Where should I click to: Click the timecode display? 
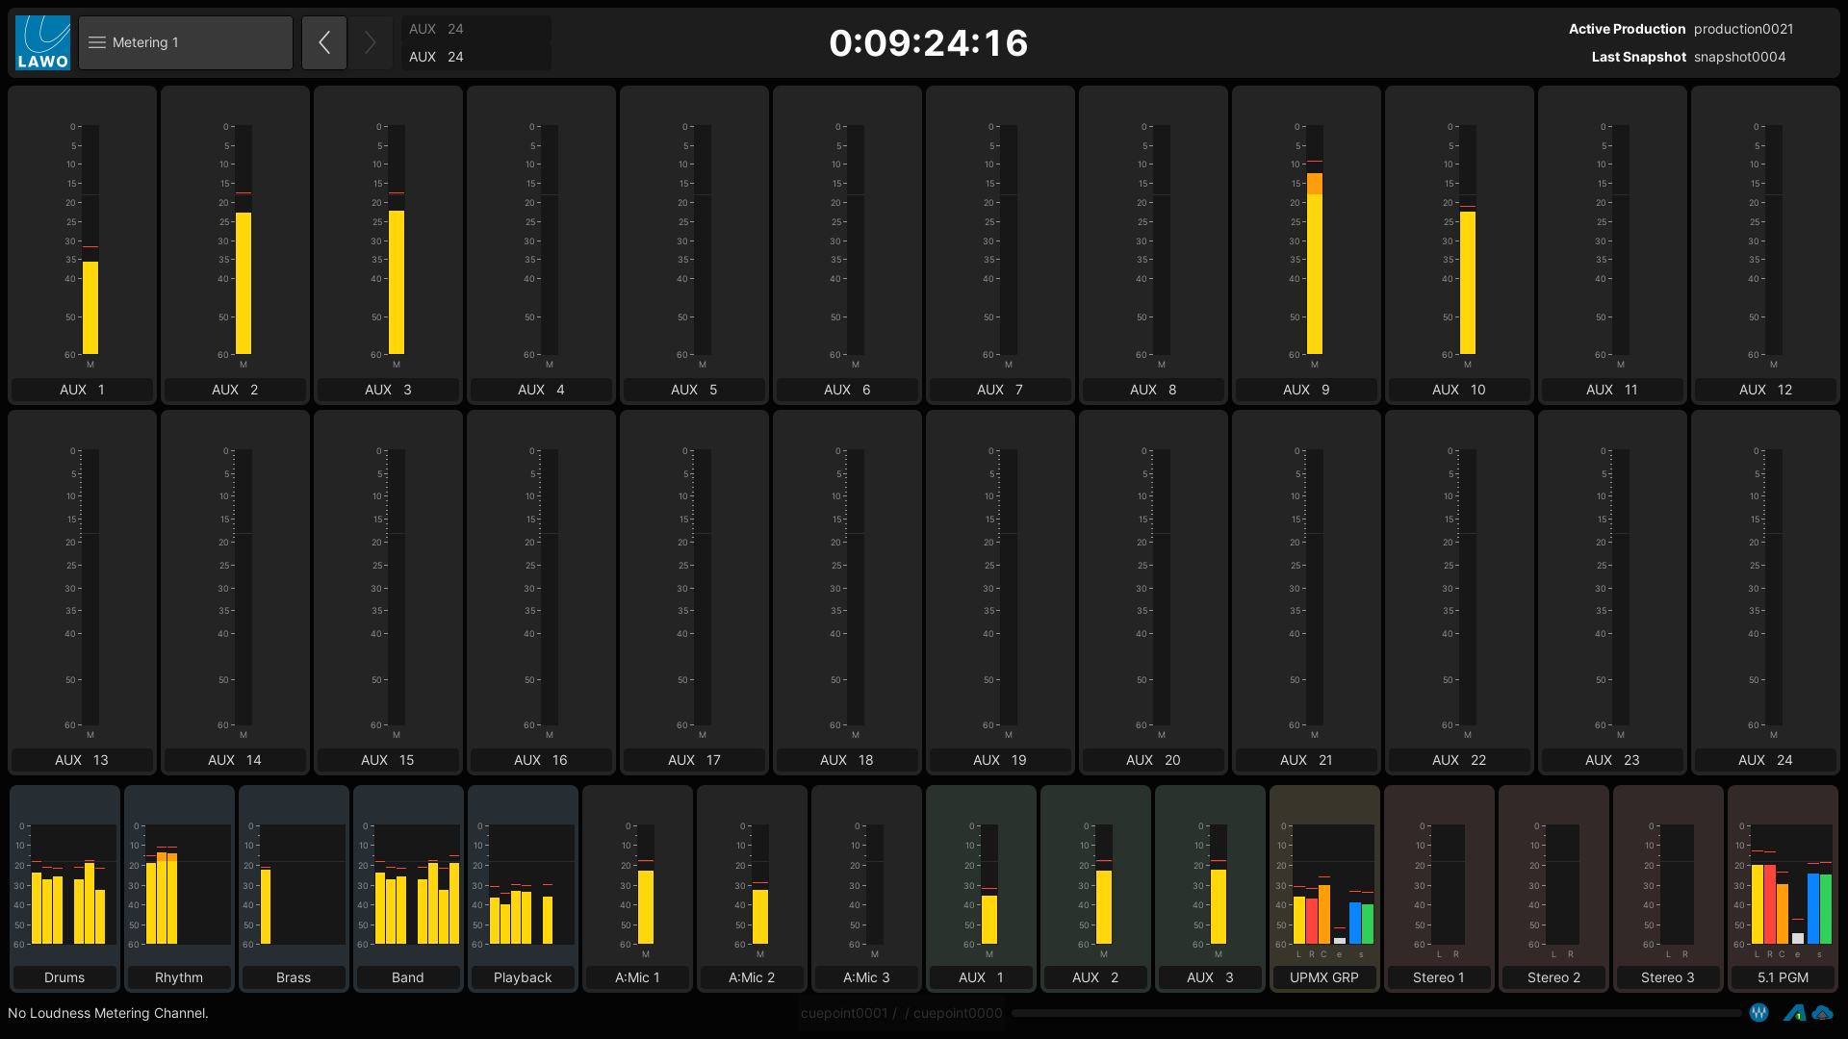(x=928, y=42)
